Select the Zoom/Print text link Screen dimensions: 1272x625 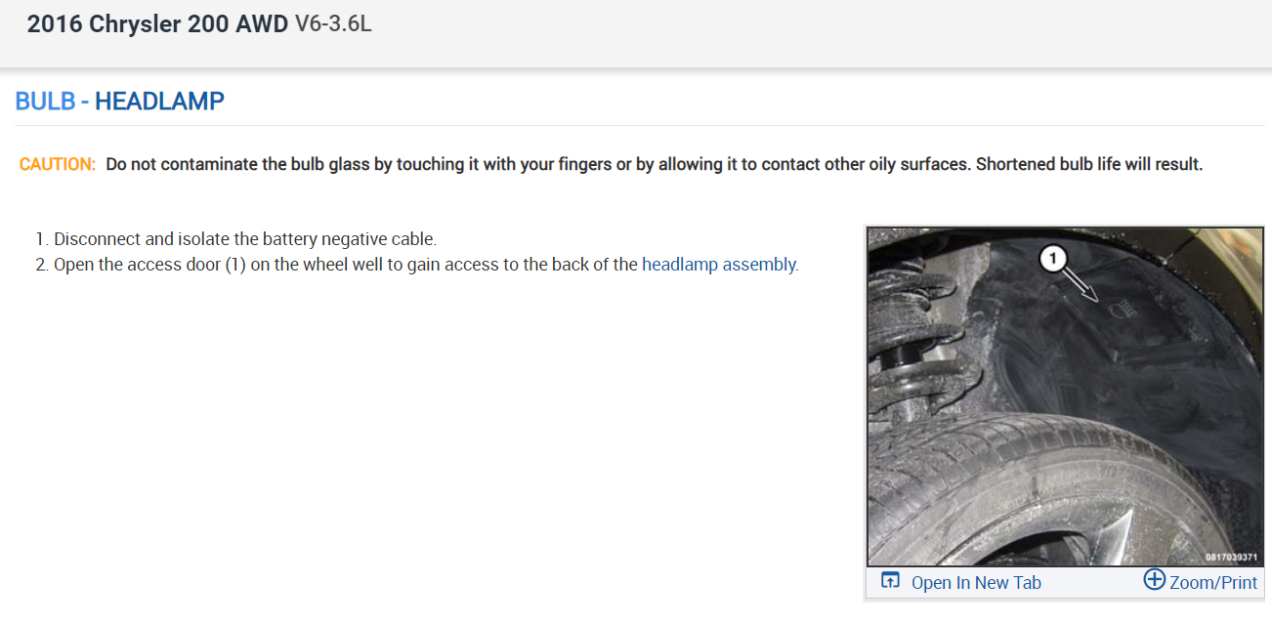[1213, 583]
